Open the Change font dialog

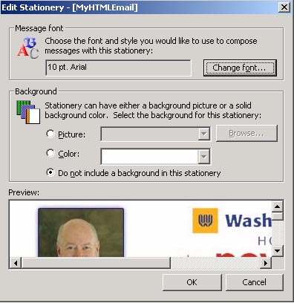pyautogui.click(x=240, y=68)
